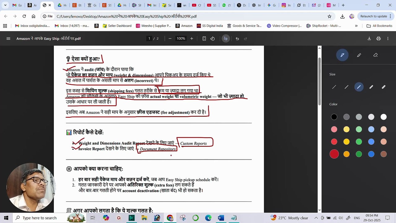Pick the selected dark red swatch
The image size is (396, 223).
tap(334, 154)
